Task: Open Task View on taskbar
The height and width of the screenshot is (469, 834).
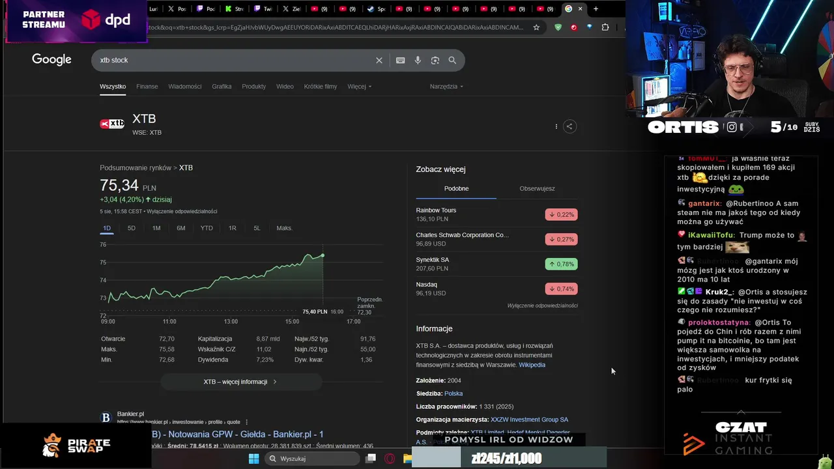Action: pyautogui.click(x=371, y=459)
